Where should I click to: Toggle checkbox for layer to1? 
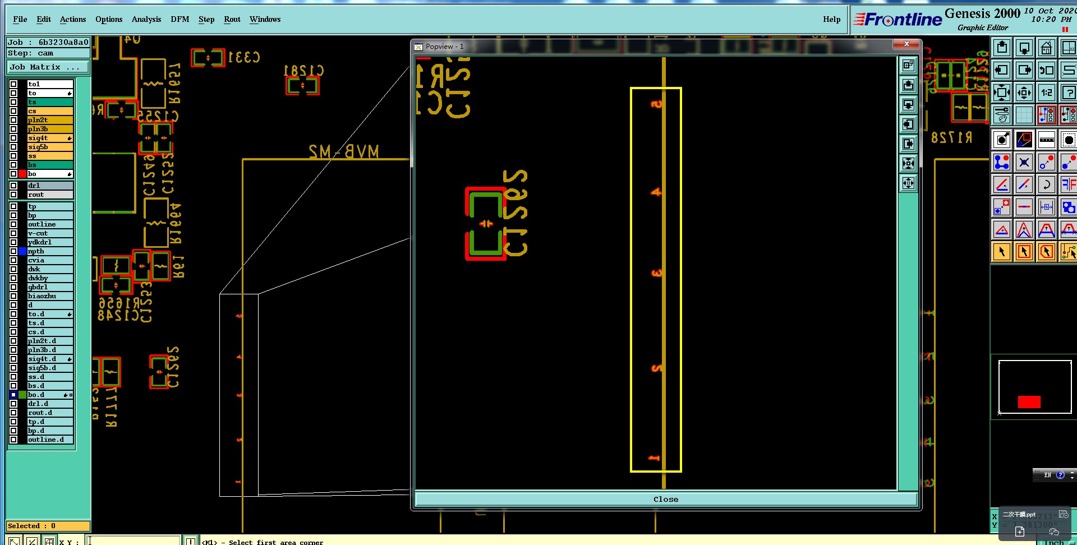coord(13,84)
